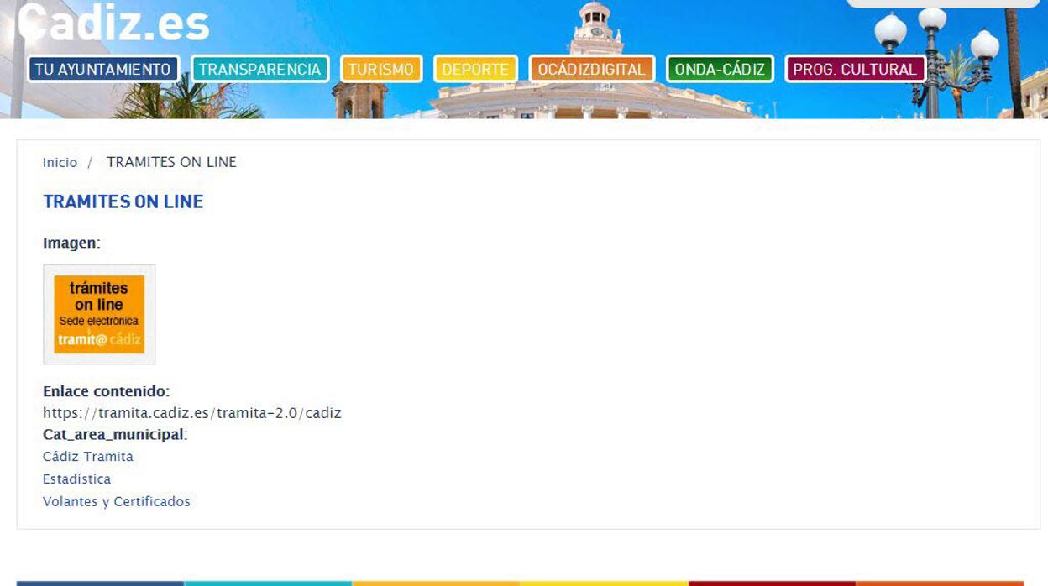Viewport: 1048px width, 586px height.
Task: Click the teal footer strip
Action: tap(268, 583)
